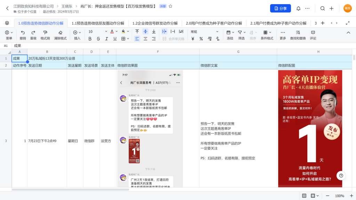Star this document as favorite
Viewport: 356px width, 200px height.
pyautogui.click(x=170, y=6)
